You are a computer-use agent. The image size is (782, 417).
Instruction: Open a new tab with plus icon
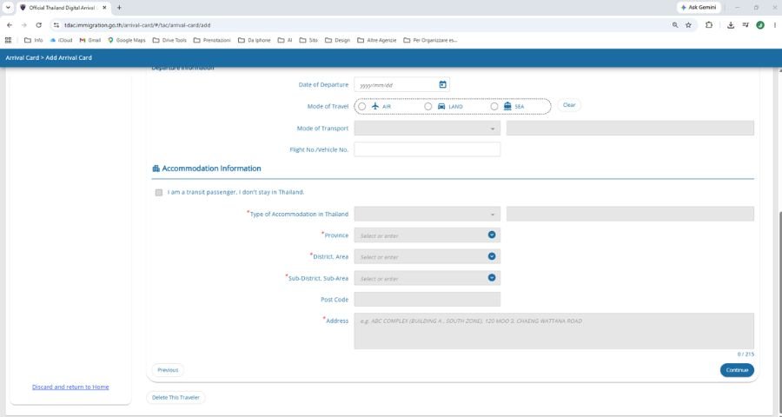119,8
